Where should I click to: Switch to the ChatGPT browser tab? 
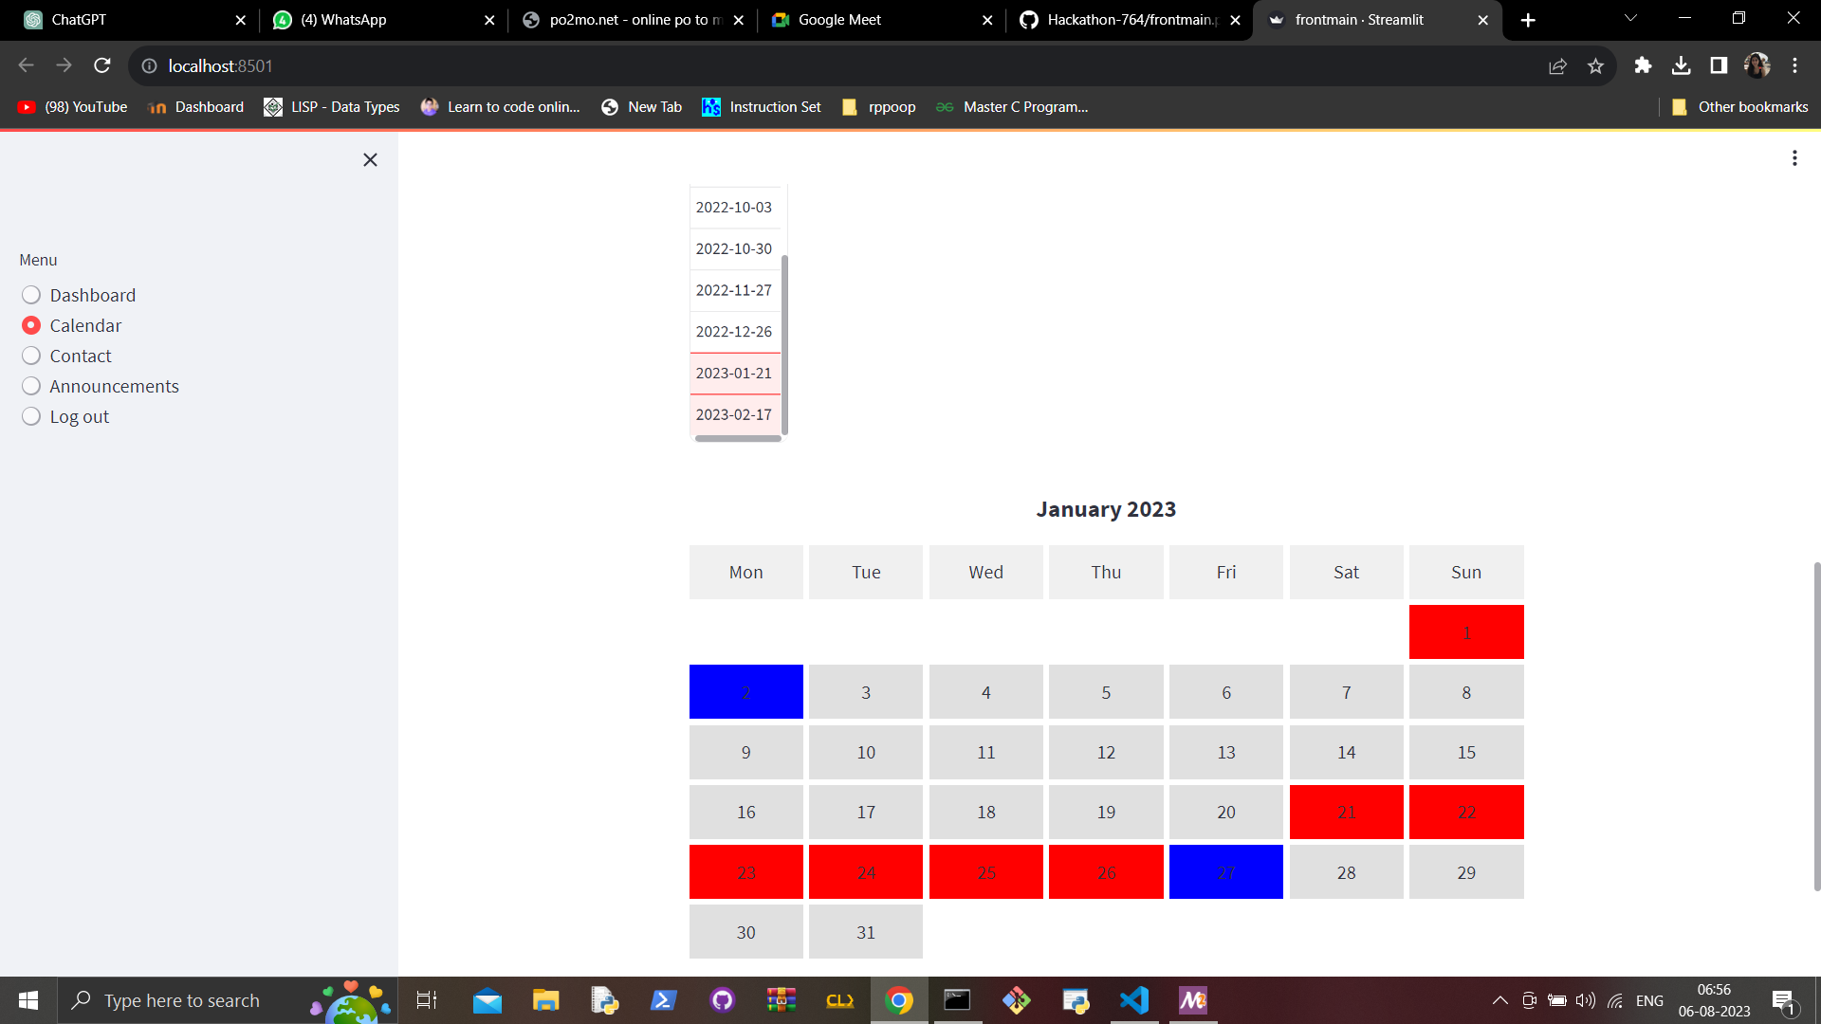click(79, 20)
